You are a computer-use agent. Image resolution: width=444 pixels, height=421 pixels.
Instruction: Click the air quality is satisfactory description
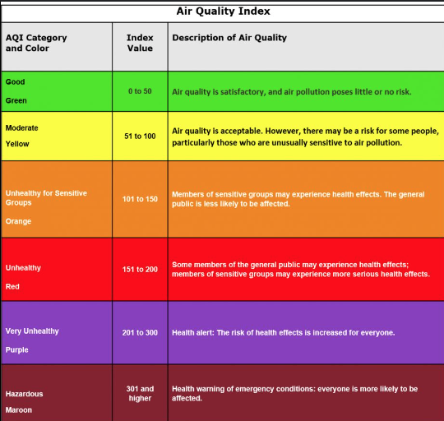292,92
